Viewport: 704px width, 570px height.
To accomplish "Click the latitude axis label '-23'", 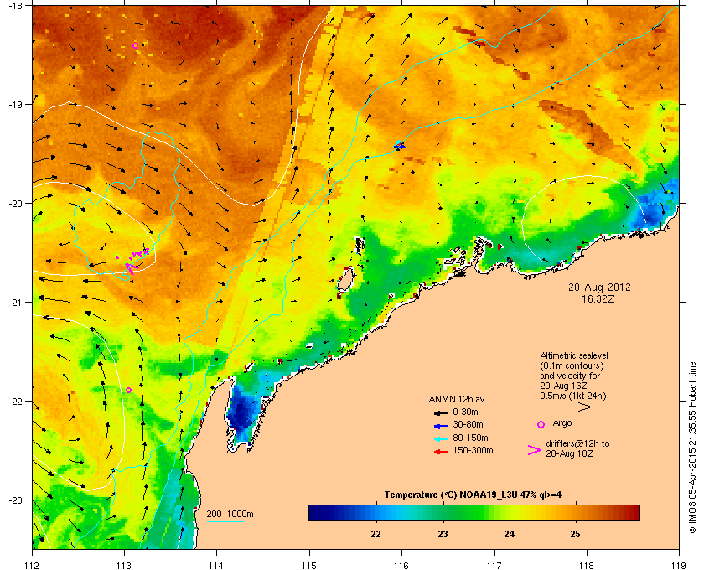I will pyautogui.click(x=15, y=500).
